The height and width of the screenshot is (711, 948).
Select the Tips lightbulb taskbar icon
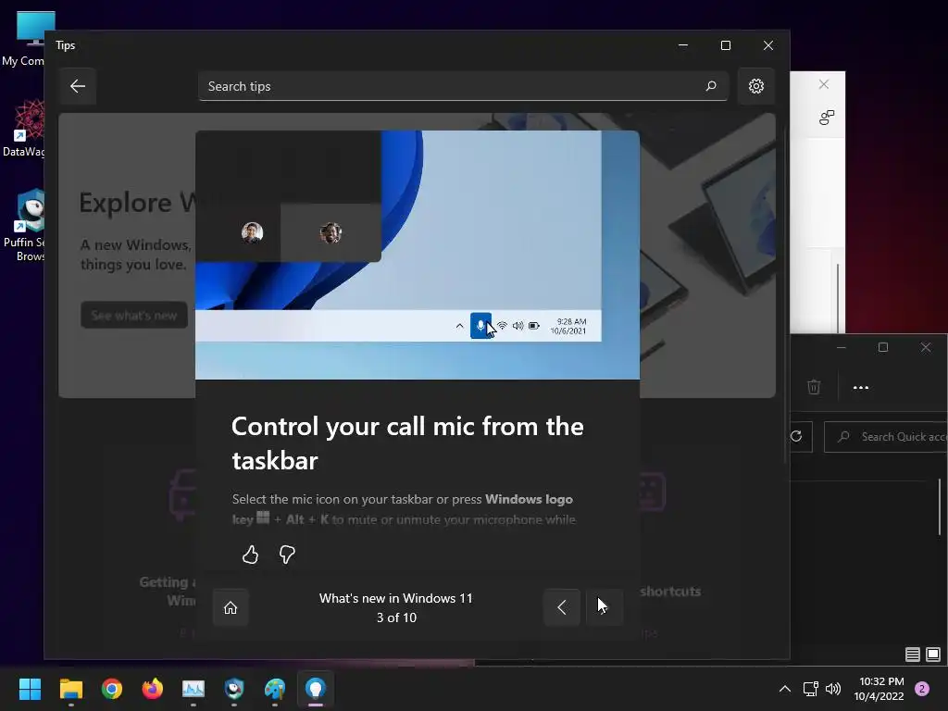click(x=316, y=689)
